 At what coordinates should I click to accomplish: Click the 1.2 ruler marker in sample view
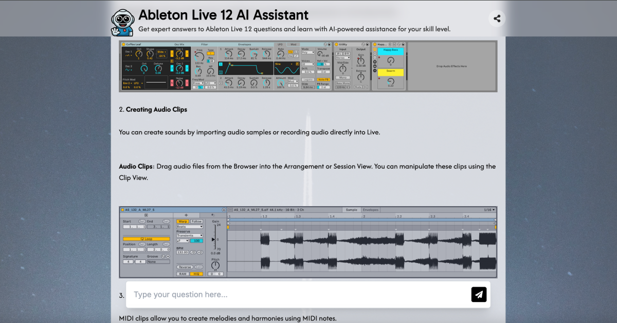265,216
